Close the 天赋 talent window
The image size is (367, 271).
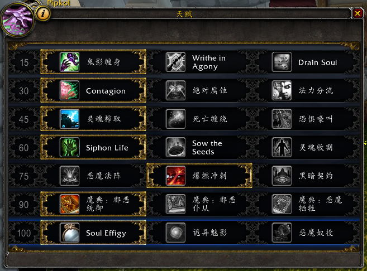point(358,13)
